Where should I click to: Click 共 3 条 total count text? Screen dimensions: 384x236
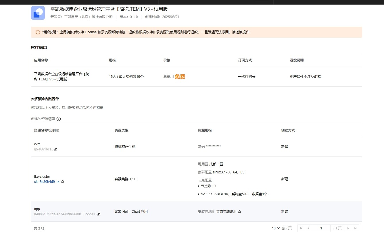(x=39, y=229)
